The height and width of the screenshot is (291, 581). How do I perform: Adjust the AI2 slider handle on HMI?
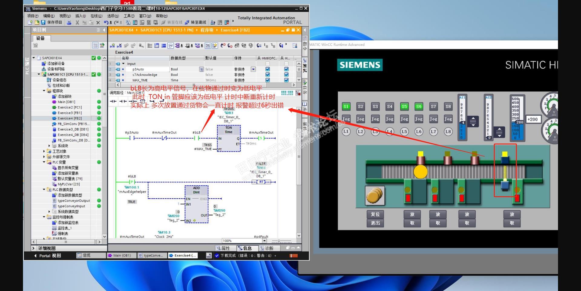(499, 132)
